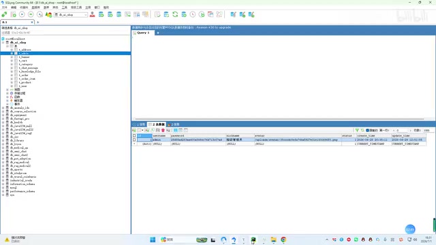
Task: Open File Explorer from the taskbar
Action: click(x=274, y=240)
